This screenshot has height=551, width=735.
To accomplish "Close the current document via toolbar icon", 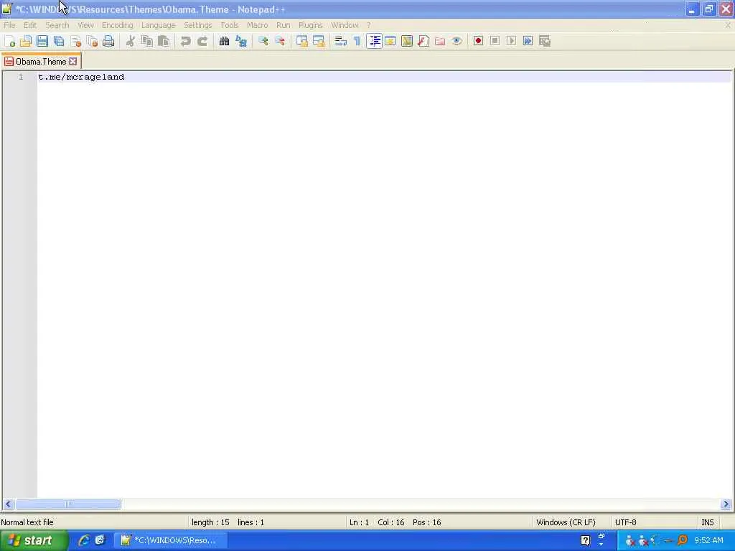I will click(75, 41).
